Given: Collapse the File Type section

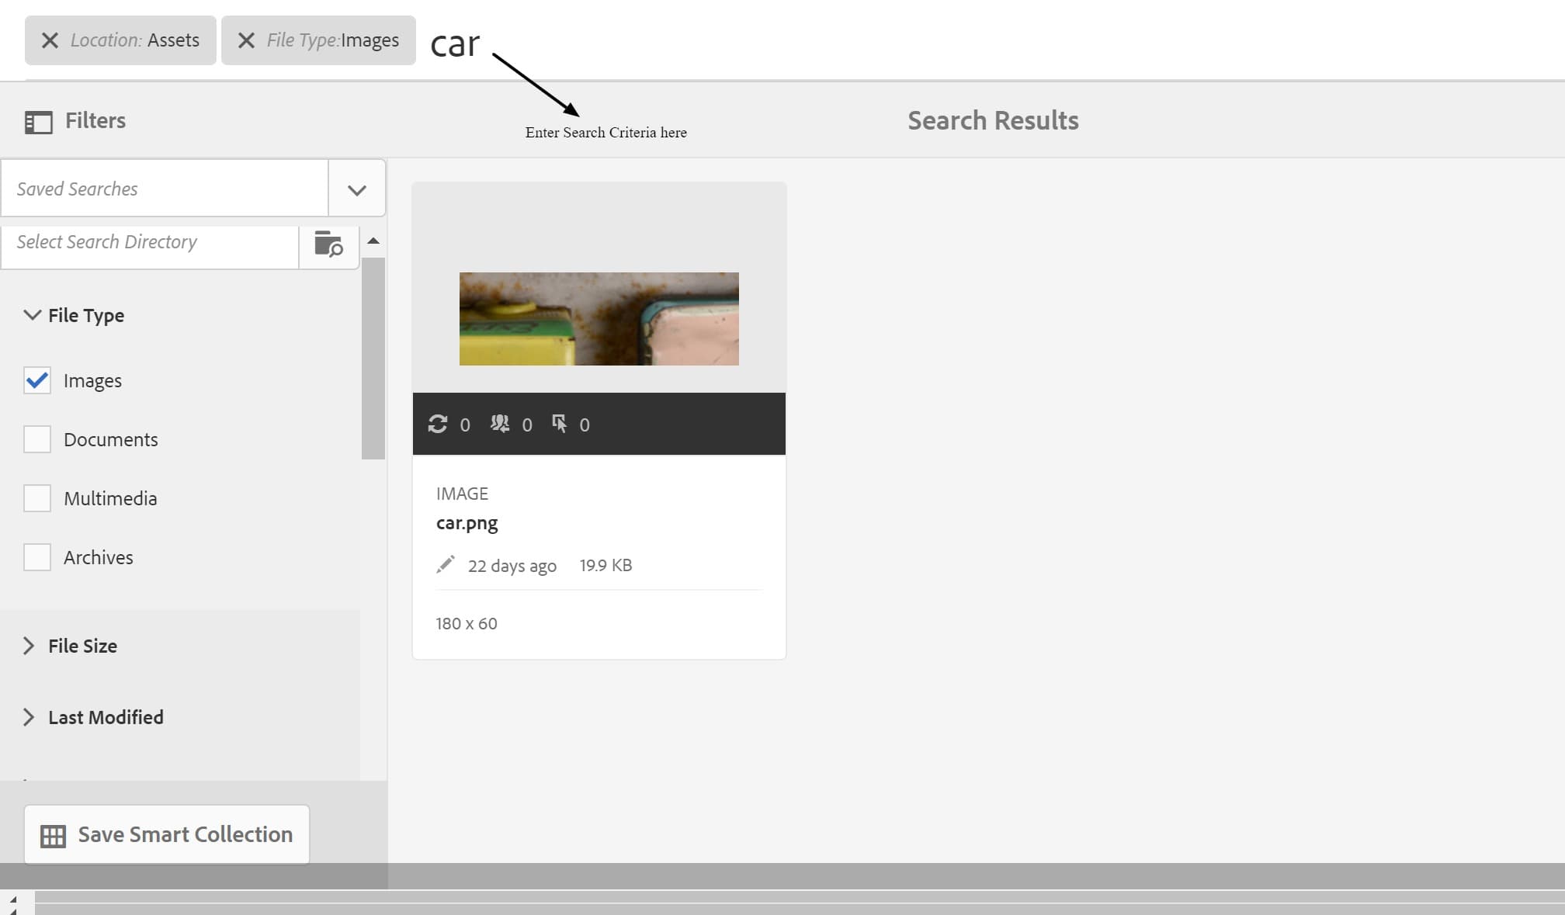Looking at the screenshot, I should point(32,315).
